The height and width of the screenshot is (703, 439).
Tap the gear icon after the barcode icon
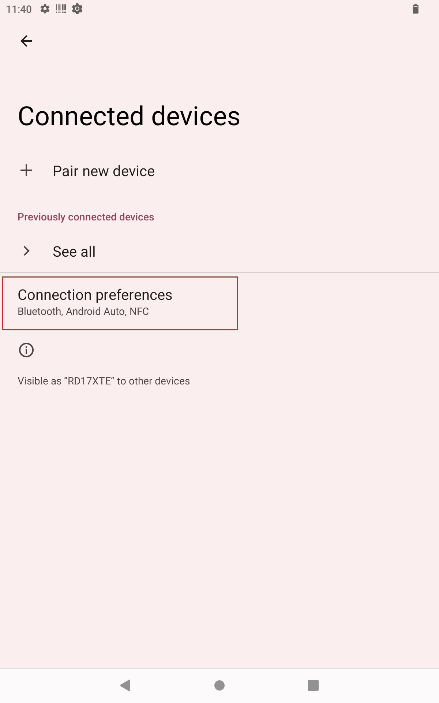click(x=77, y=9)
